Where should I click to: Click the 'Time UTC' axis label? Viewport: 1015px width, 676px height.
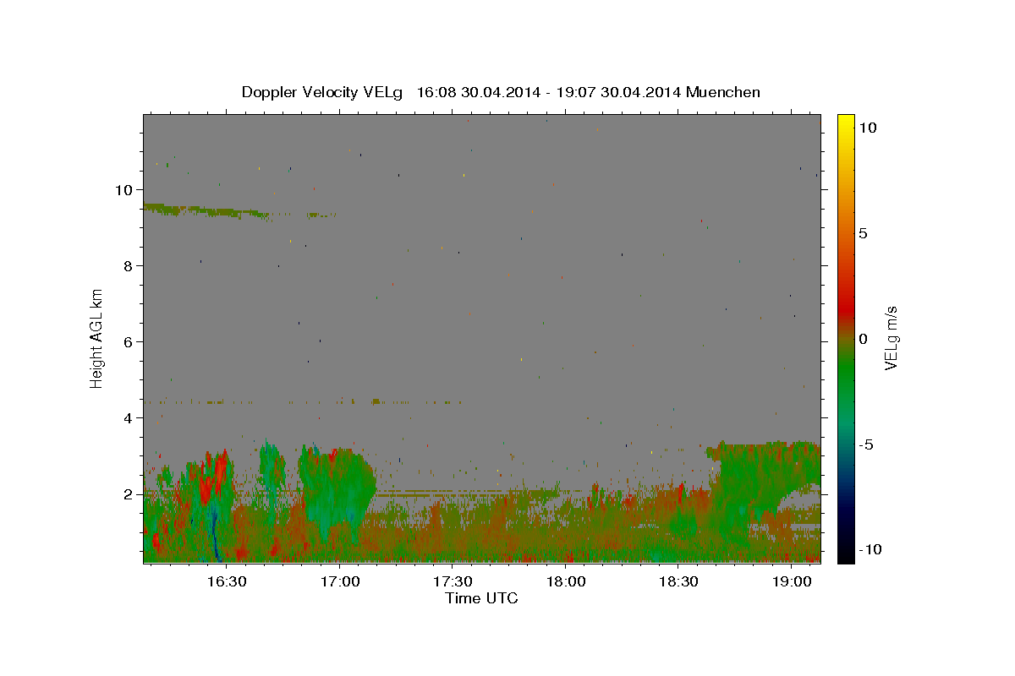coord(481,598)
